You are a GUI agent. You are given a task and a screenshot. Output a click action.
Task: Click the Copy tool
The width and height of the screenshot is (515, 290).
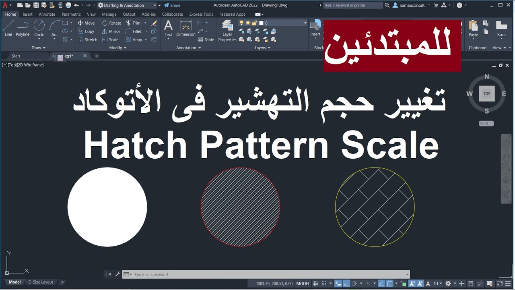86,31
